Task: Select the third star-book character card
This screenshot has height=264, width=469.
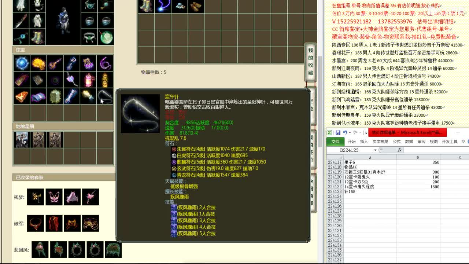Action: coord(55,140)
